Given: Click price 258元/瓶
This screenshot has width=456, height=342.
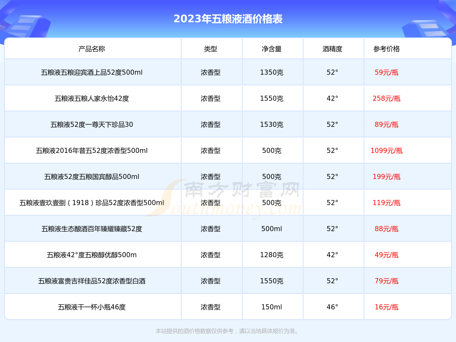Looking at the screenshot, I should [387, 98].
